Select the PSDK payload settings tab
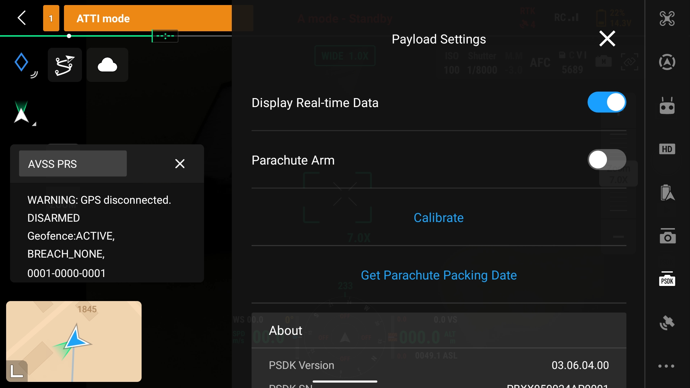 coord(667,280)
